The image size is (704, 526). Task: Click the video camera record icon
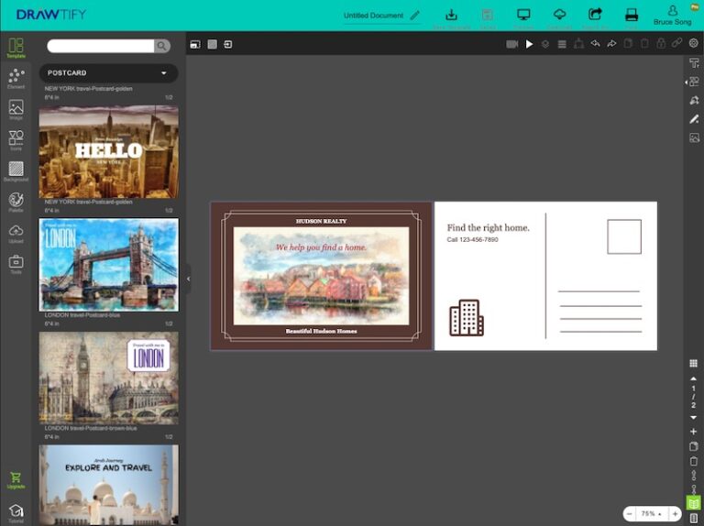512,44
